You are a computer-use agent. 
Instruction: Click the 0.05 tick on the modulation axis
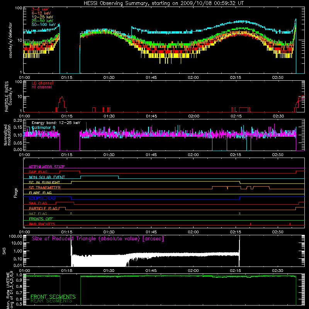click(x=18, y=143)
